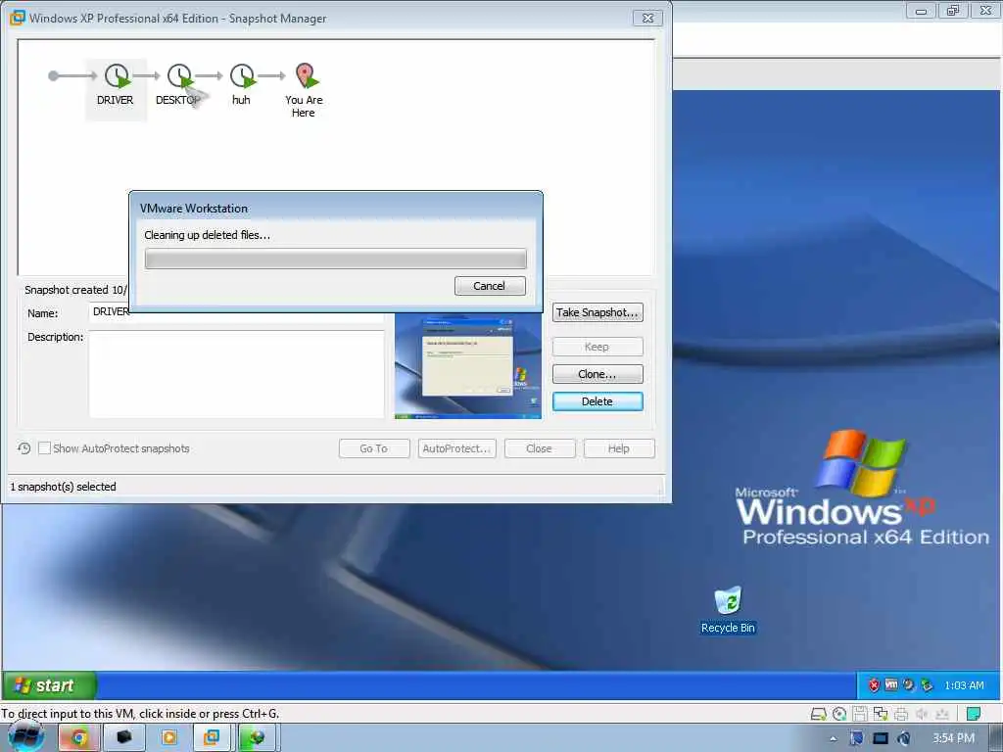Click the host tray network icon
This screenshot has width=1003, height=752.
(903, 738)
